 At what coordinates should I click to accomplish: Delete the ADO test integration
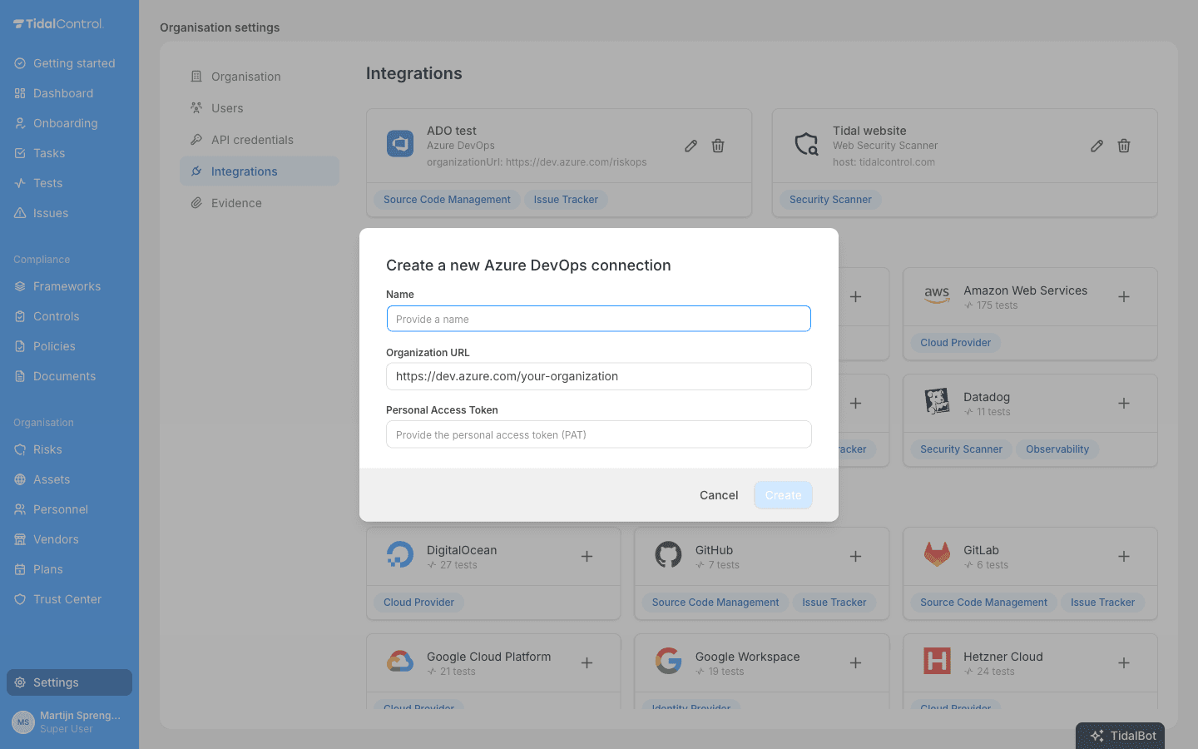point(718,146)
